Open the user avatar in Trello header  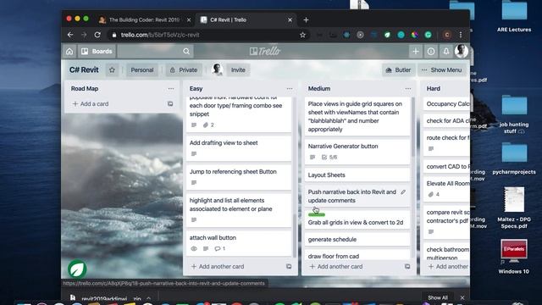pyautogui.click(x=461, y=51)
